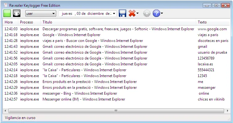Select the row at time 12:41:52
The image size is (233, 123).
pyautogui.click(x=116, y=52)
